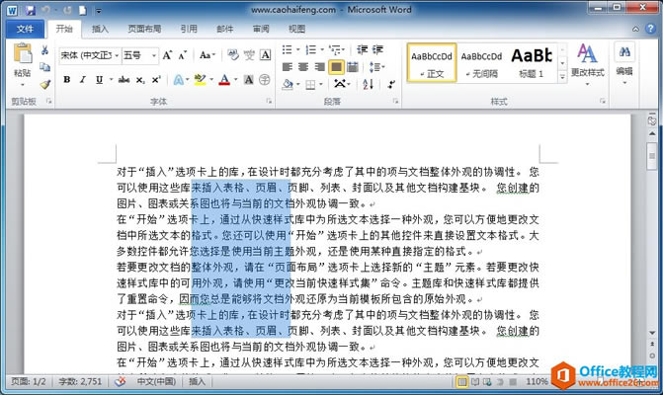Apply the 标题 1 (Heading 1) style
663x395 pixels.
pos(532,63)
